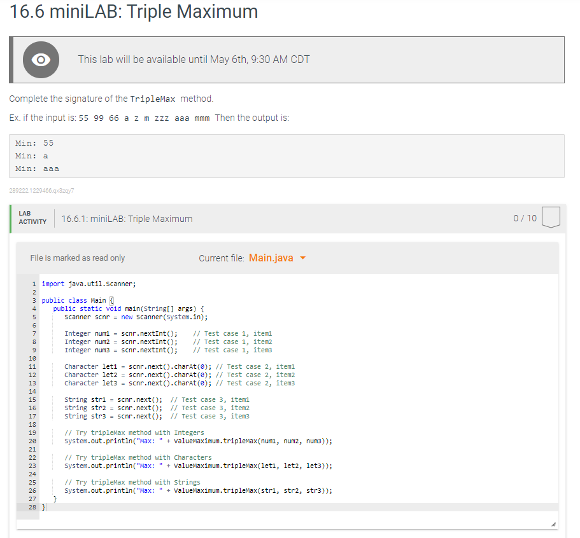Click the println line with tripleMax(str1, str2, str3)

pyautogui.click(x=198, y=490)
